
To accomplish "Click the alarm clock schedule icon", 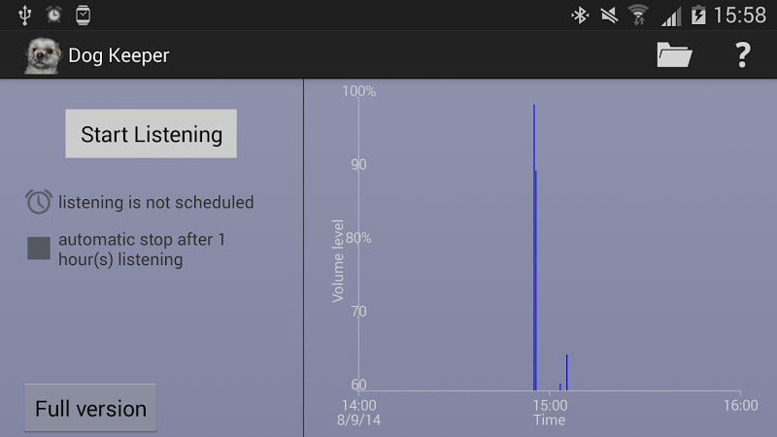I will 38,202.
